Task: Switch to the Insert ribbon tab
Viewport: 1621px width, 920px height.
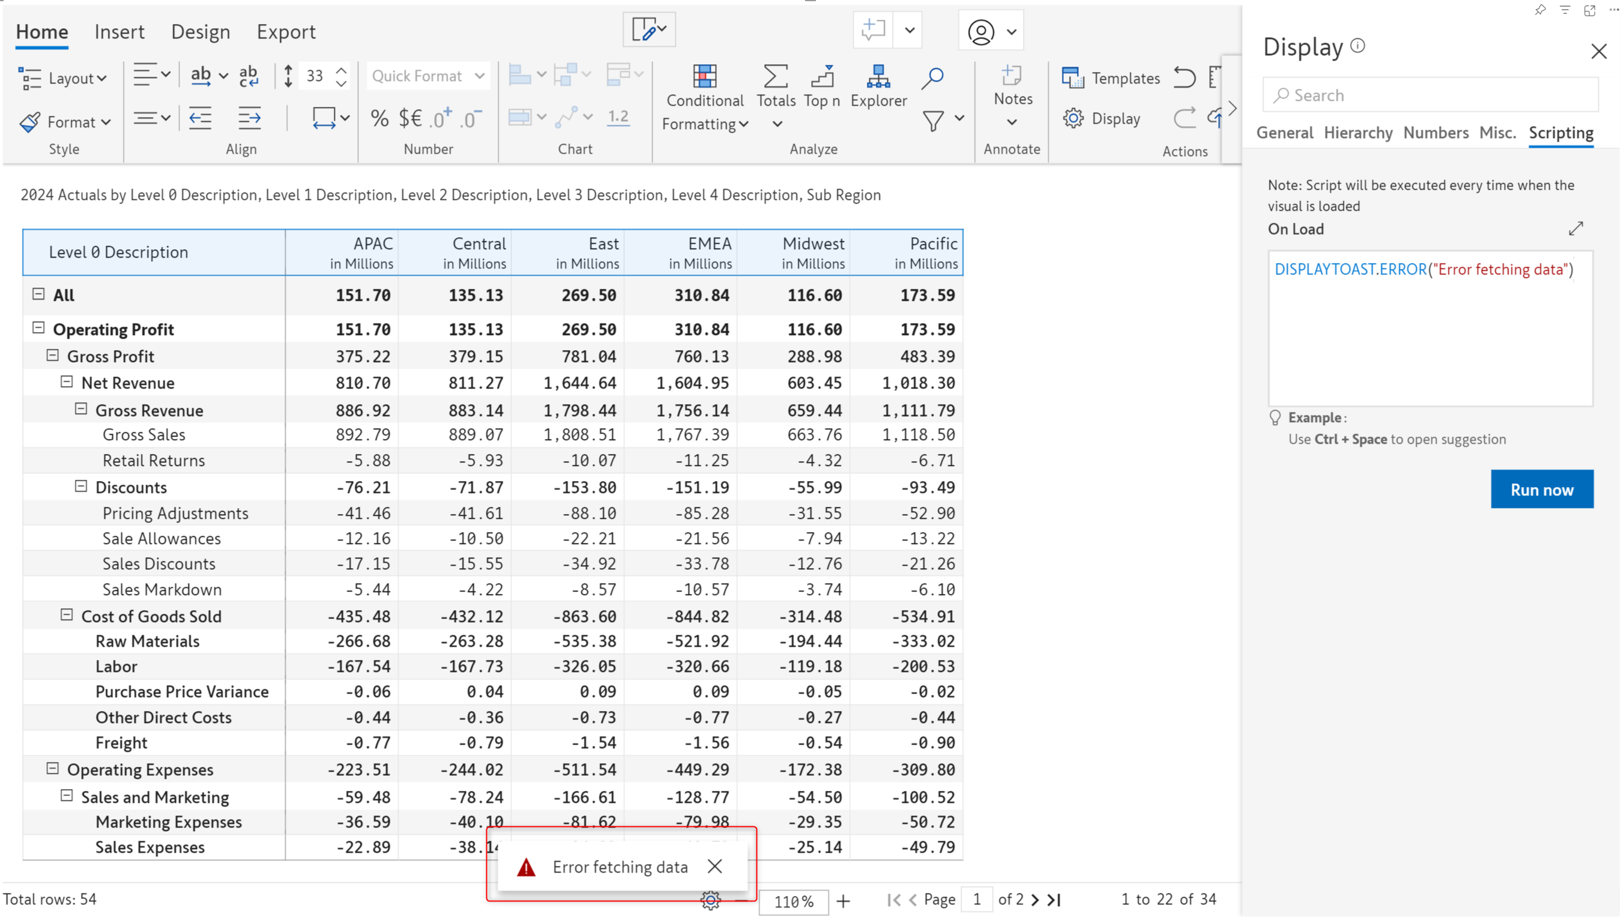Action: pyautogui.click(x=119, y=32)
